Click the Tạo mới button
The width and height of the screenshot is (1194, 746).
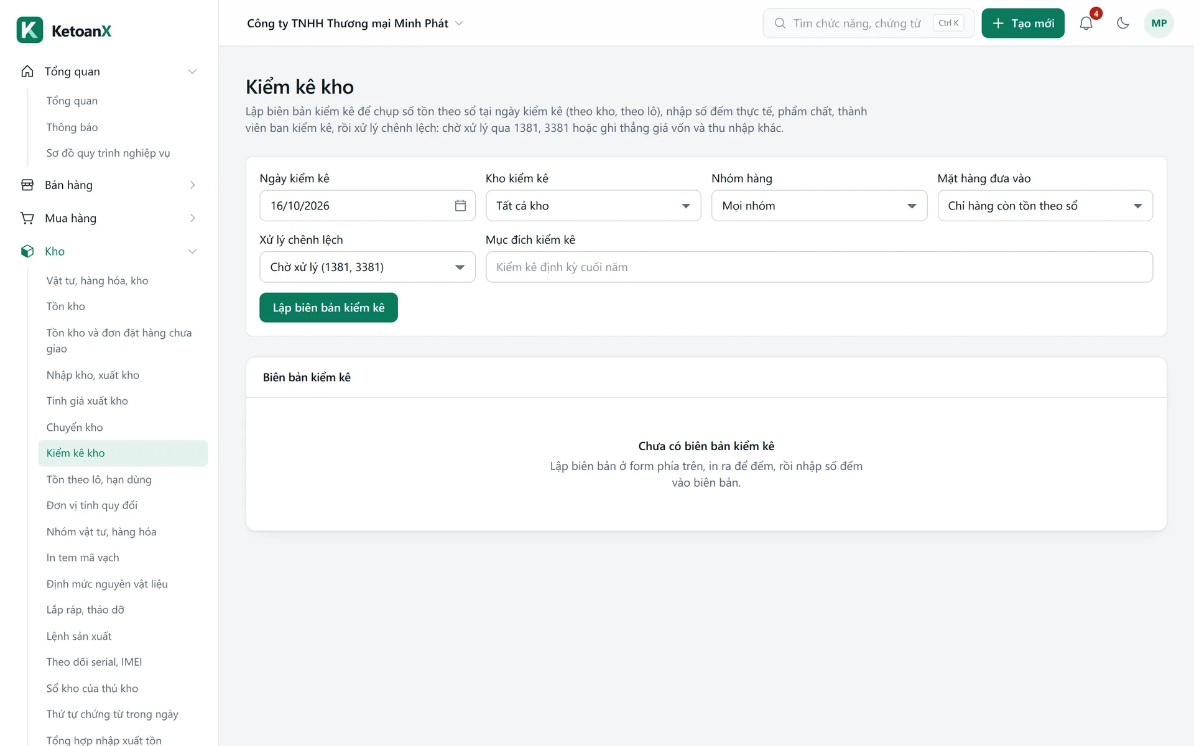pos(1023,23)
